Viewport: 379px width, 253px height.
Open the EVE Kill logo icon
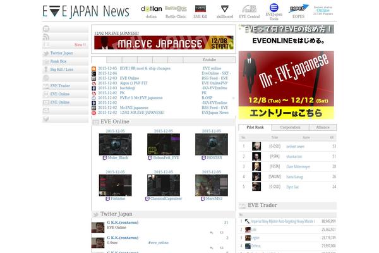[200, 9]
